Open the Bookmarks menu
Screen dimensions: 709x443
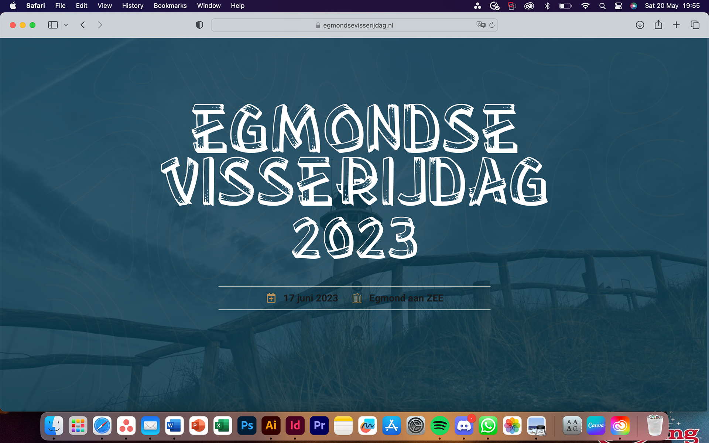click(x=170, y=6)
